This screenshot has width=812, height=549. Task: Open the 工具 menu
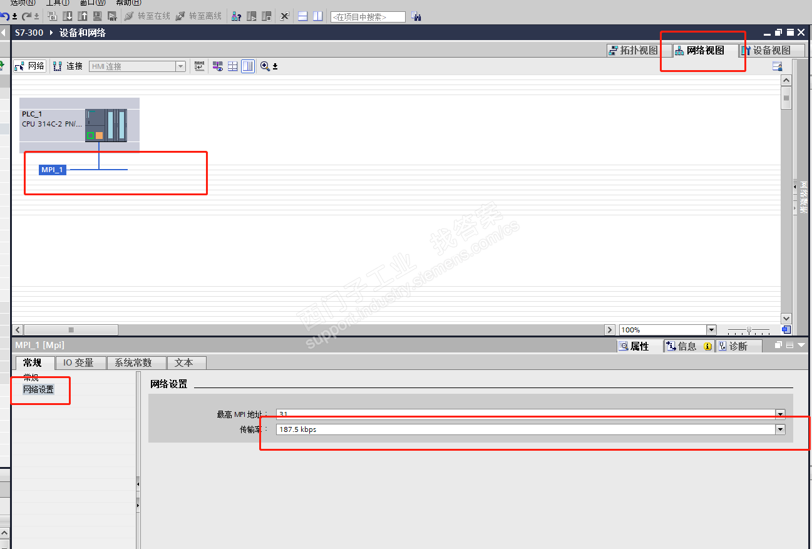coord(58,3)
